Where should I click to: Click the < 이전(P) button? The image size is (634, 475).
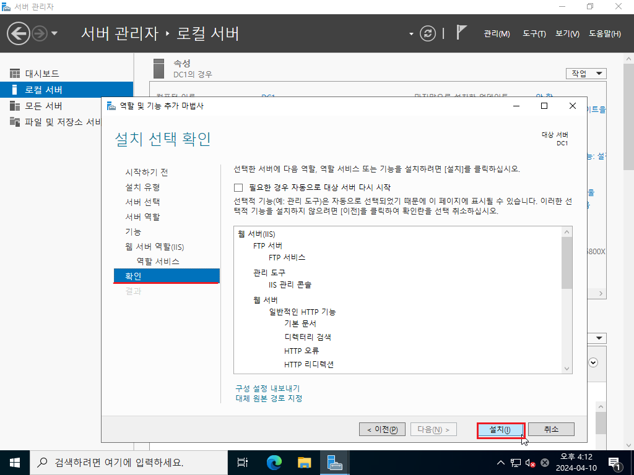pyautogui.click(x=382, y=429)
